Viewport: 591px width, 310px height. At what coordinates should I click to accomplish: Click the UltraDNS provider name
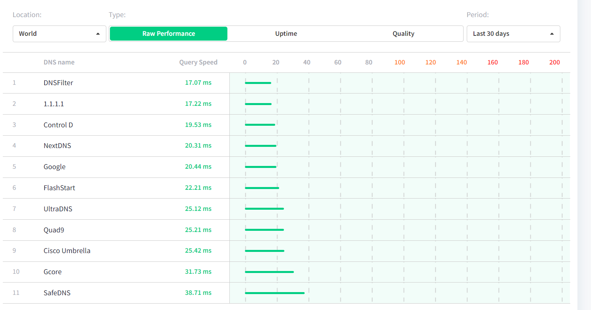(x=58, y=209)
